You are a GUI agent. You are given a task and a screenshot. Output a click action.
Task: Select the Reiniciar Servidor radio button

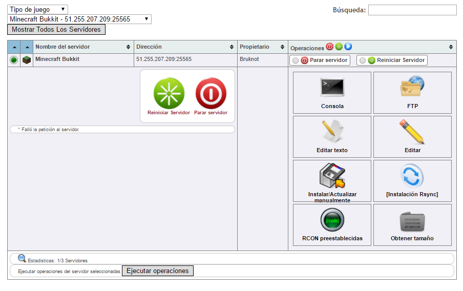tap(362, 60)
